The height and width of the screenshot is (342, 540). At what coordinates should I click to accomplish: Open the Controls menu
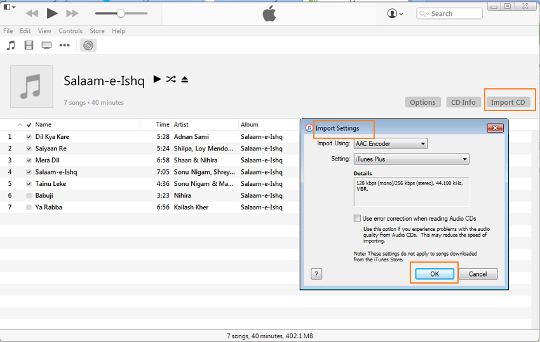(71, 30)
